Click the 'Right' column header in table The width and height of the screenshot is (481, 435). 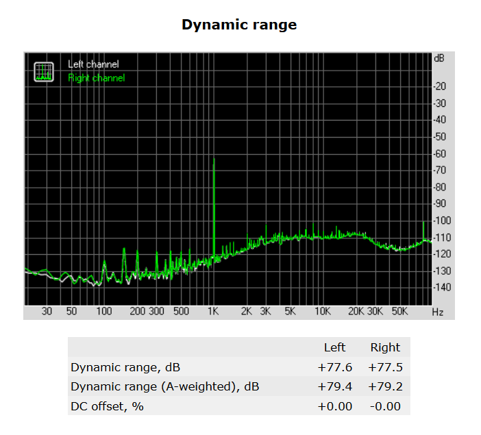385,347
